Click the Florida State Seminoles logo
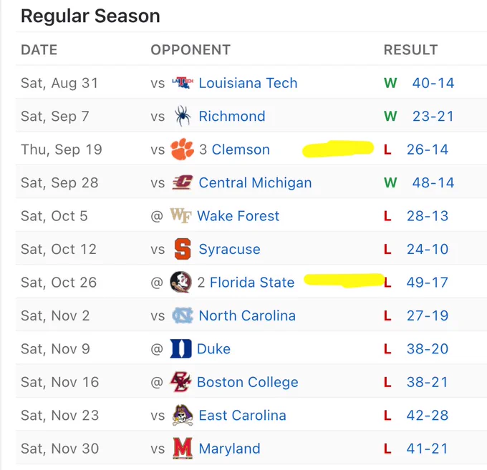487x470 pixels. pos(180,282)
